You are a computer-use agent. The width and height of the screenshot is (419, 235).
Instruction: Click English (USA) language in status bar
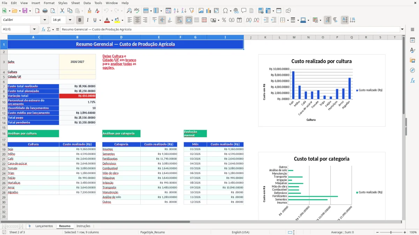[x=241, y=232]
